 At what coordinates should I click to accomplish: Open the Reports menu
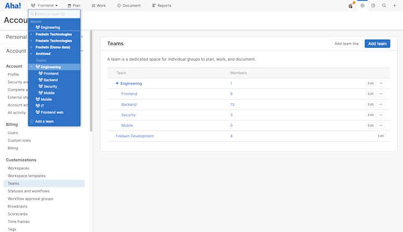162,6
